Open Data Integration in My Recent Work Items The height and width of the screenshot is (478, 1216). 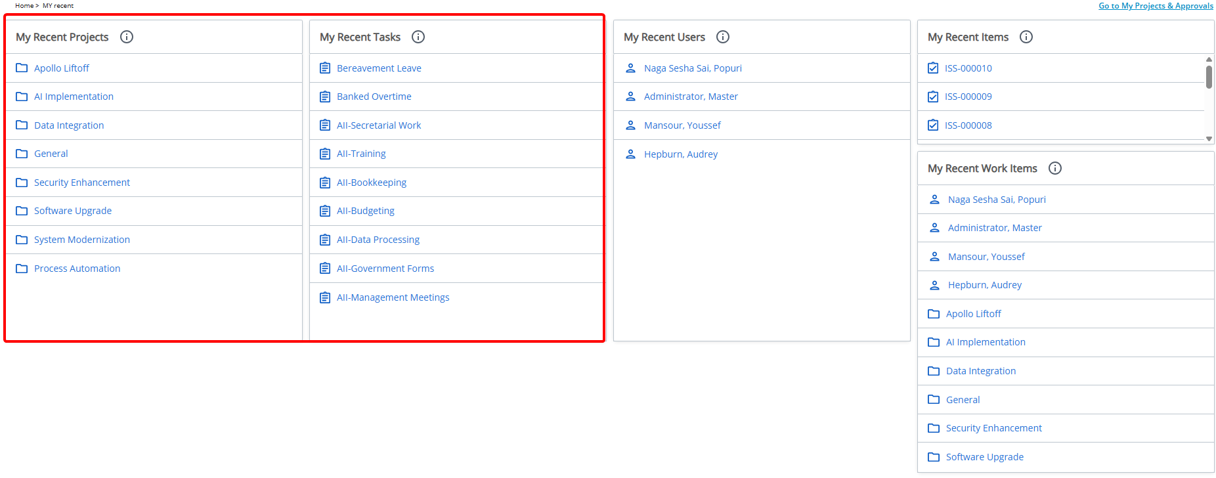click(x=981, y=371)
